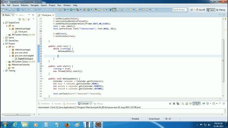
Task: Click the Remove Launch console icon
Action: [x=174, y=103]
